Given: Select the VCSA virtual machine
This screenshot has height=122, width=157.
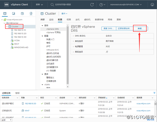Looking at the screenshot, I should (x=17, y=40).
